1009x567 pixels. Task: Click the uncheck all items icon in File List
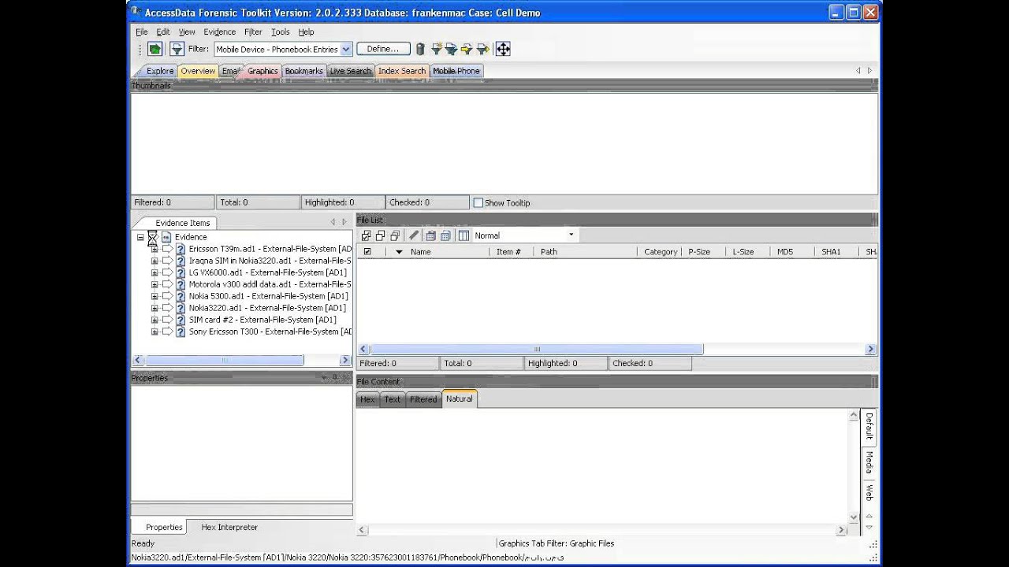click(x=380, y=235)
